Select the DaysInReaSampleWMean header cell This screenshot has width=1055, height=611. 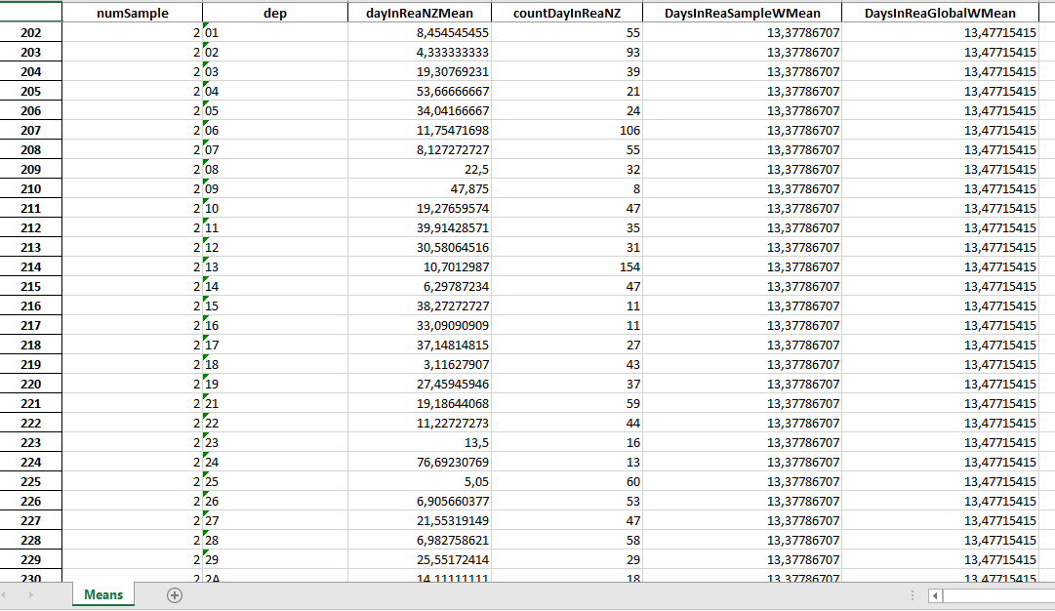742,13
